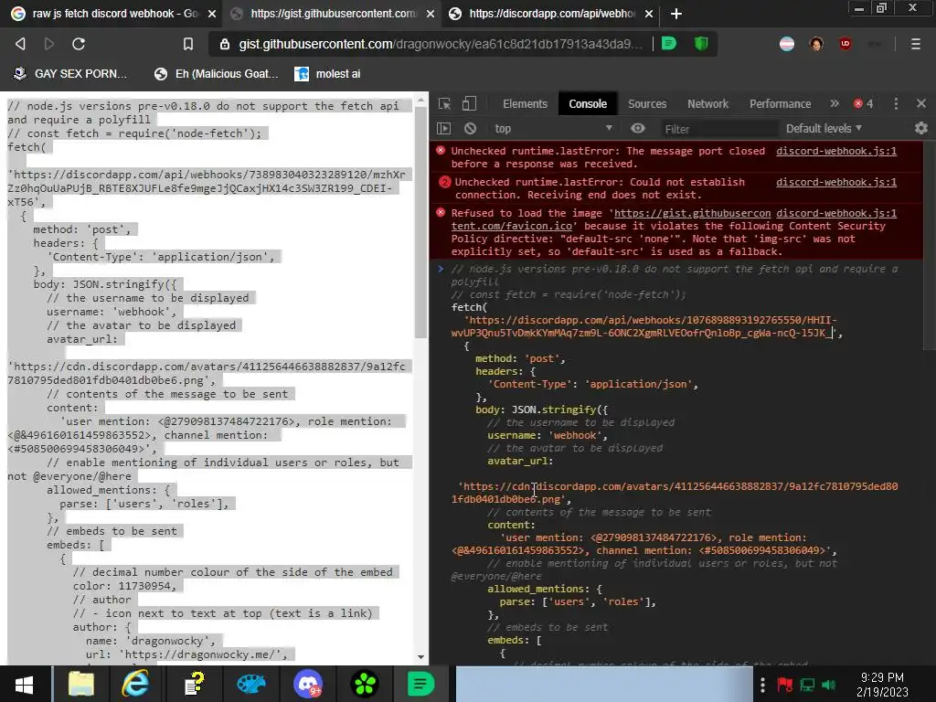Image resolution: width=936 pixels, height=702 pixels.
Task: Close the DevTools panel
Action: tap(921, 104)
